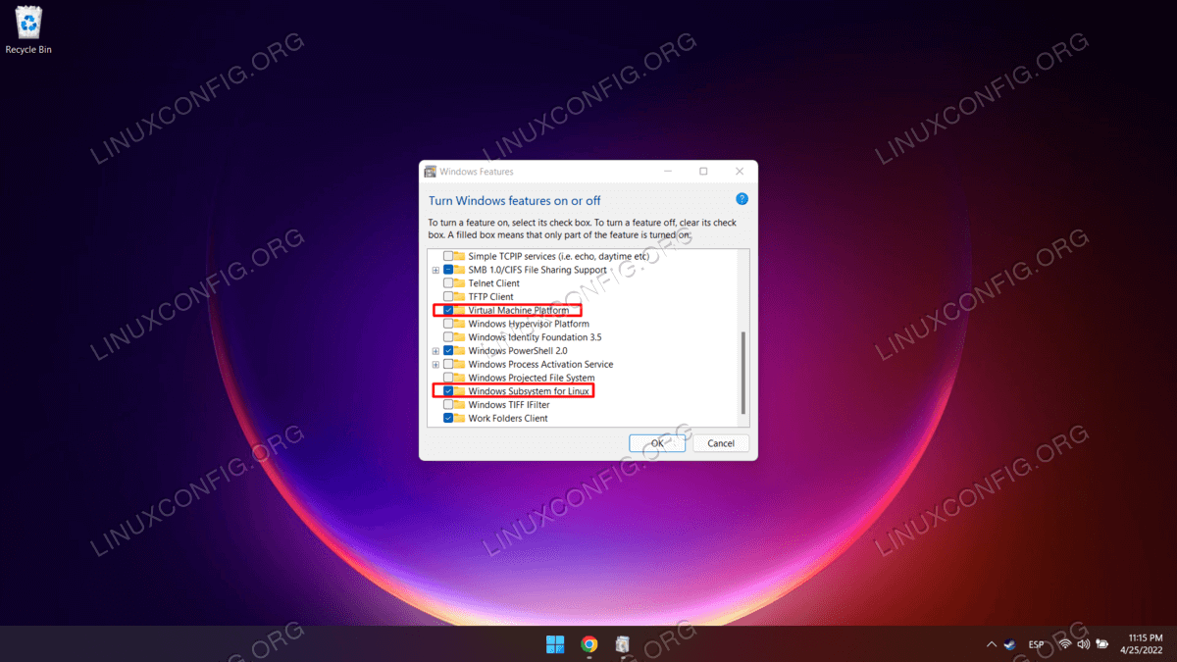
Task: Uncheck the Virtual Machine Platform checkbox
Action: click(x=448, y=310)
